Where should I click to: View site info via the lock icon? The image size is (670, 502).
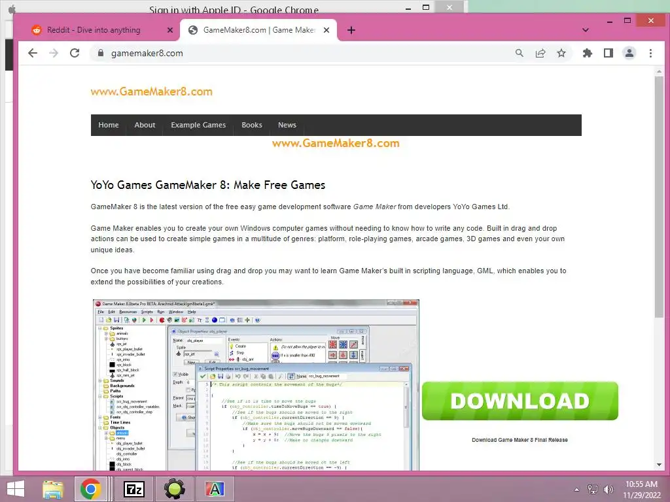(x=101, y=53)
